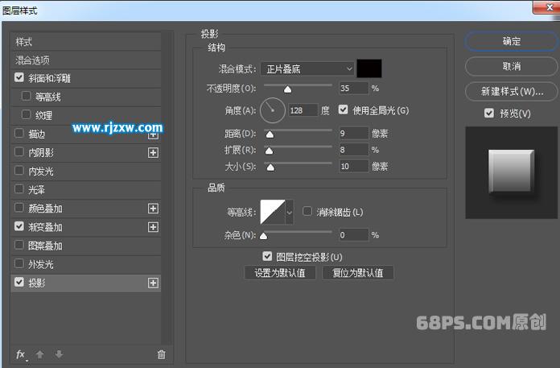This screenshot has width=560, height=368.
Task: Expand the 等高线 contour picker arrow
Action: (x=289, y=213)
